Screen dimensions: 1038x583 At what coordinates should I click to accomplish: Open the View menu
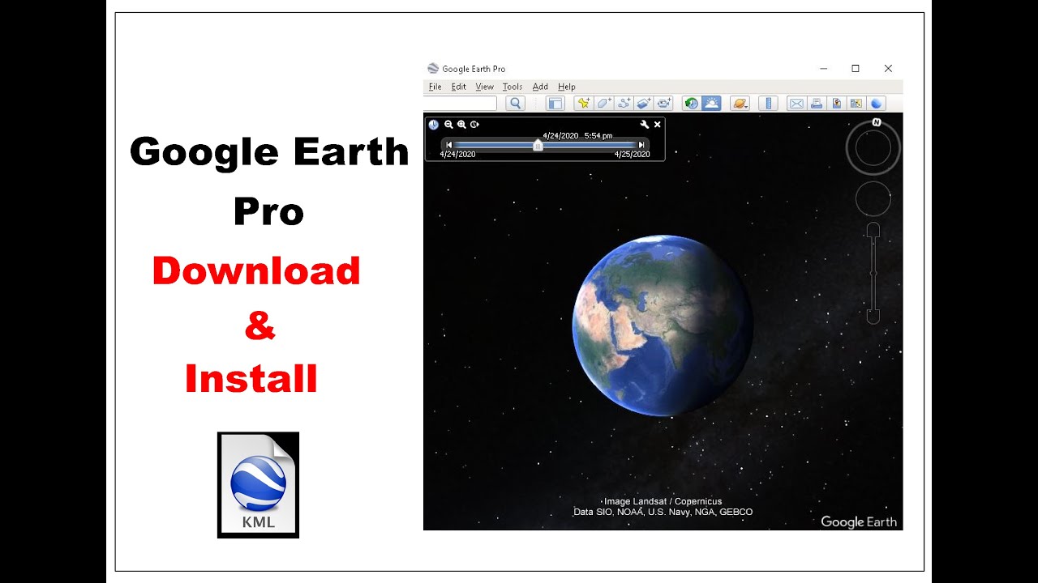484,87
